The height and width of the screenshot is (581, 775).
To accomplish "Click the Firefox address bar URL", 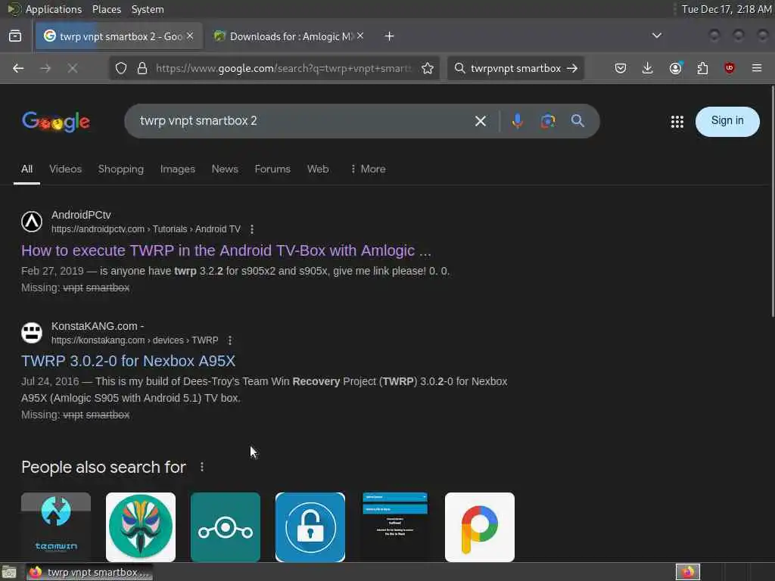I will tap(283, 68).
